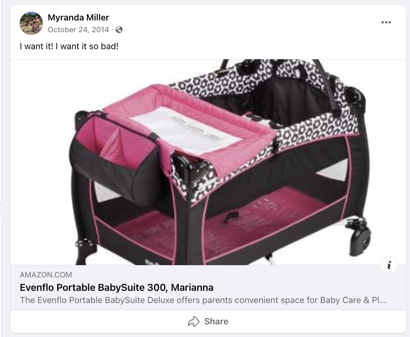Image resolution: width=410 pixels, height=337 pixels.
Task: Open Myranda Miller's profile picture
Action: click(x=31, y=23)
